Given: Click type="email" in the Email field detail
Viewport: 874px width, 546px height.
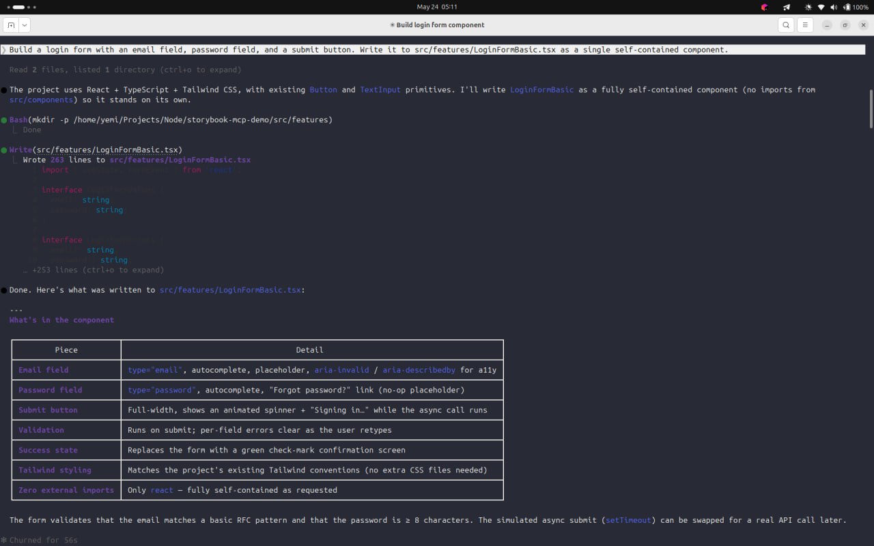Looking at the screenshot, I should (x=155, y=370).
